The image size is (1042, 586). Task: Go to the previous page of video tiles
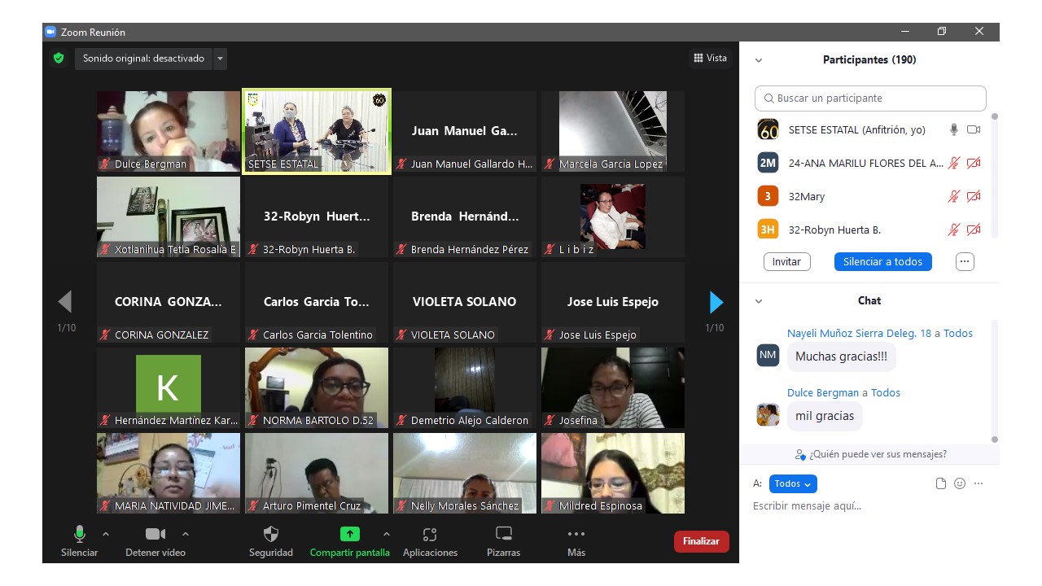(x=65, y=302)
